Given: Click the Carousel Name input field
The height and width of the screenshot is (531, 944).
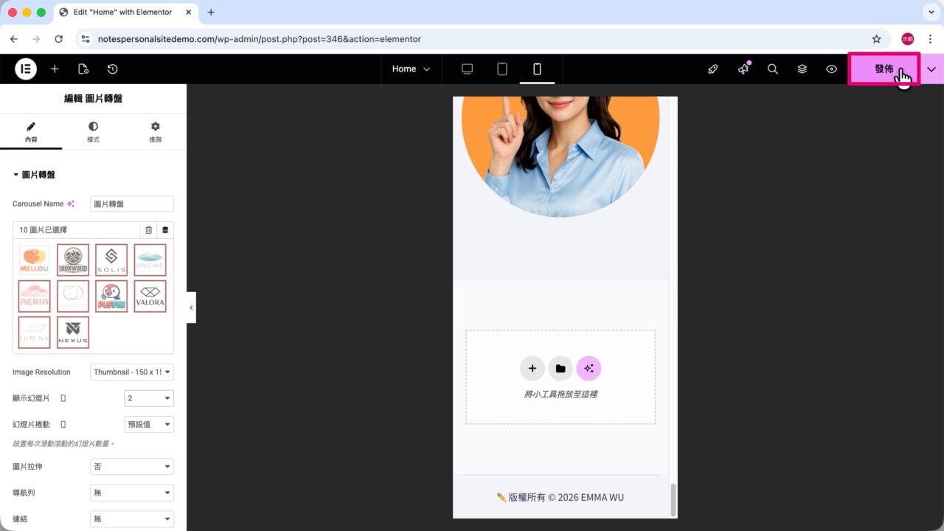Looking at the screenshot, I should tap(132, 204).
